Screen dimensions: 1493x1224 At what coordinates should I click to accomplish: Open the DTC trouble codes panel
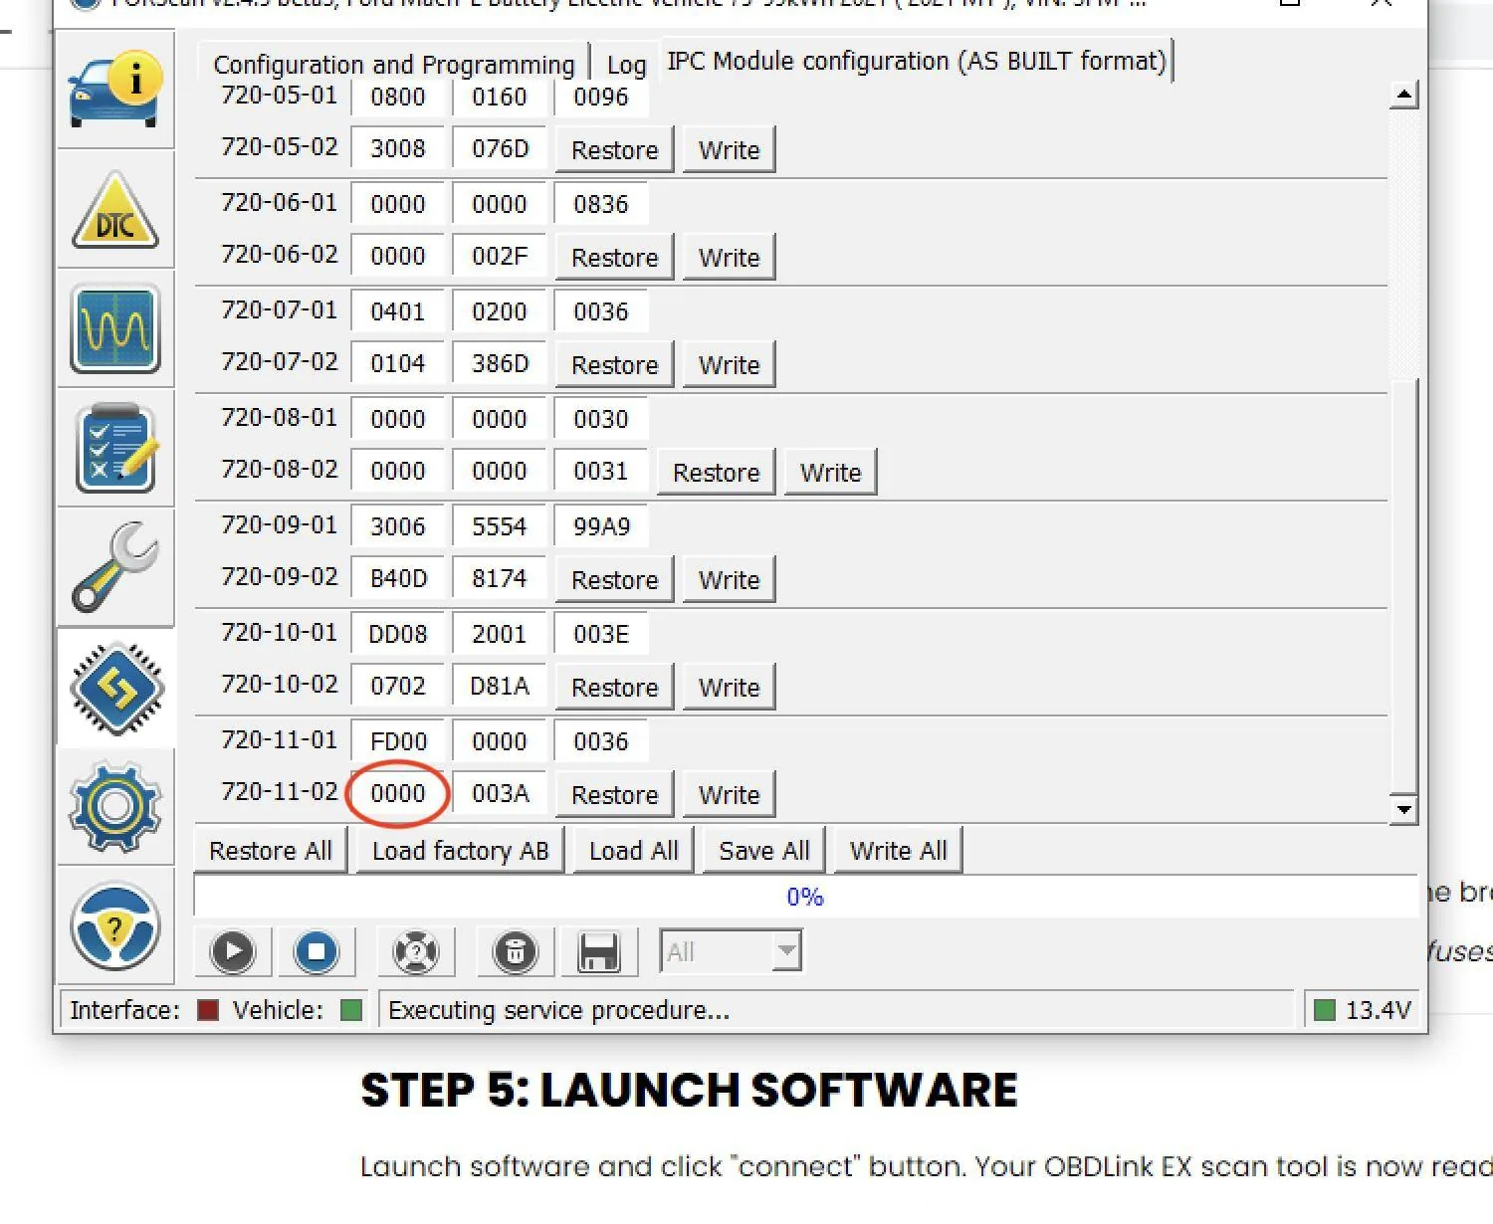click(115, 210)
